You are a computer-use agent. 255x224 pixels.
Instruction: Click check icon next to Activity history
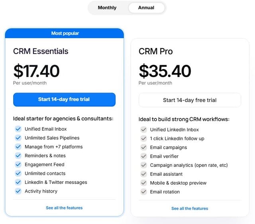point(18,191)
